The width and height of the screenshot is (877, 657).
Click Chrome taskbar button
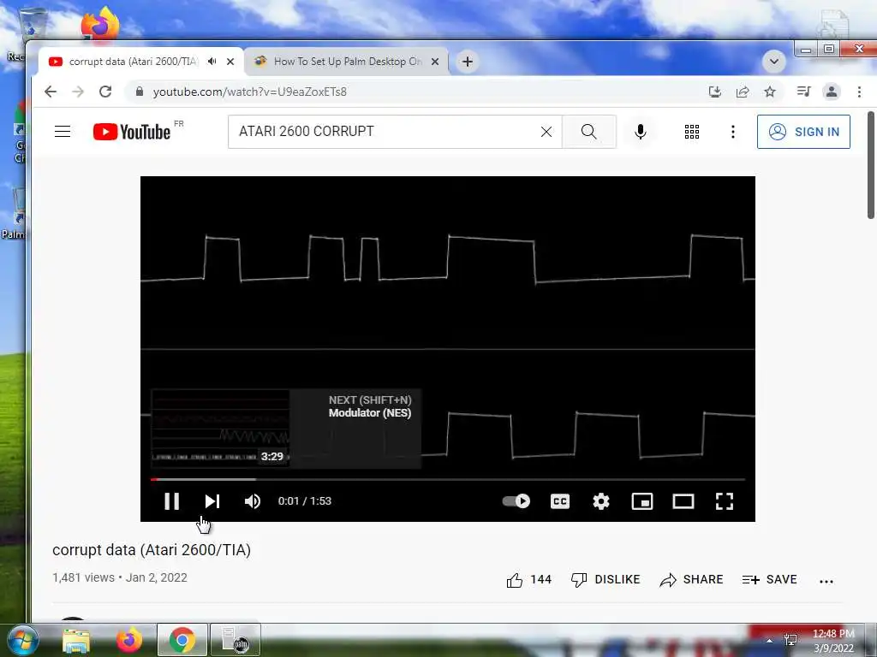point(182,640)
